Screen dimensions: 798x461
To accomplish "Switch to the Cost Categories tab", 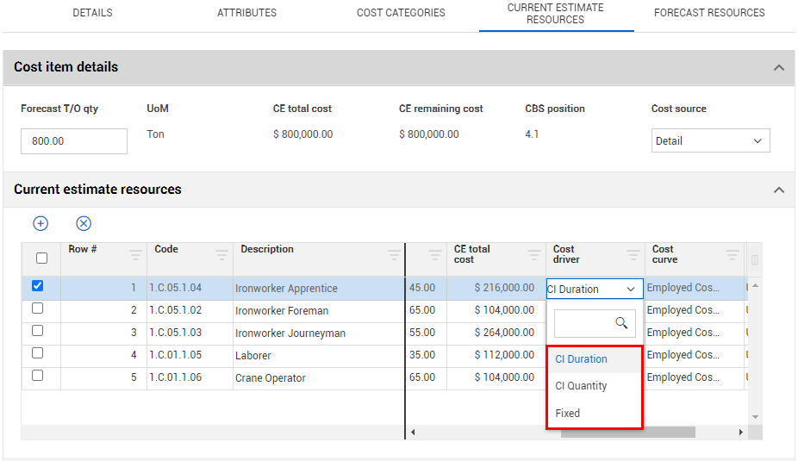I will point(401,13).
